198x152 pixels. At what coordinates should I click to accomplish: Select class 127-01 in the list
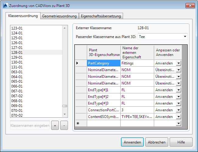coord(36,47)
